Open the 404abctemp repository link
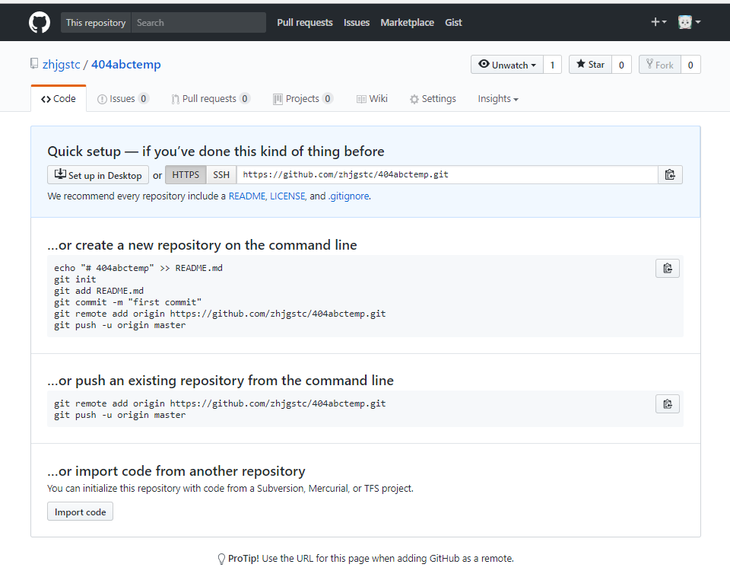Viewport: 730px width, 577px height. click(125, 64)
